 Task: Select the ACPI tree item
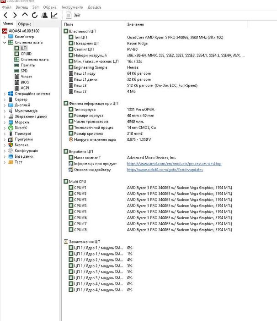click(x=25, y=88)
